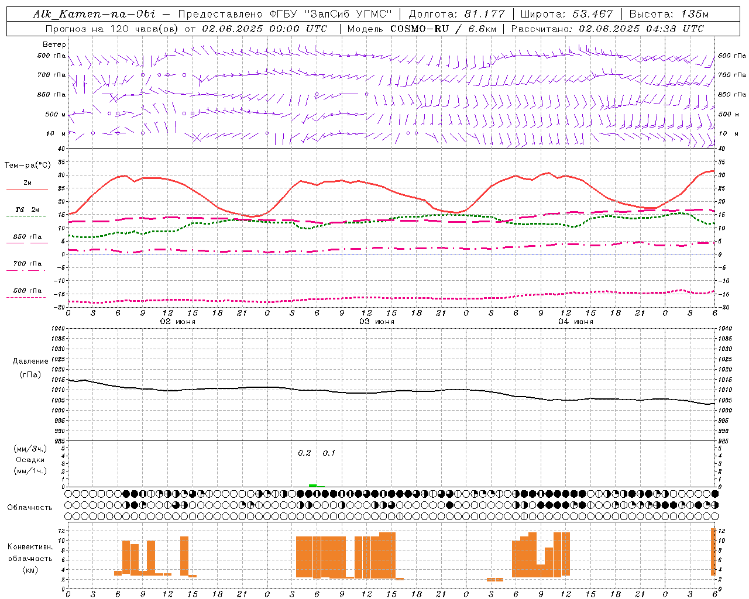Click the "Облачность" cloud cover label
Viewport: 749px width, 599px height.
(30, 508)
